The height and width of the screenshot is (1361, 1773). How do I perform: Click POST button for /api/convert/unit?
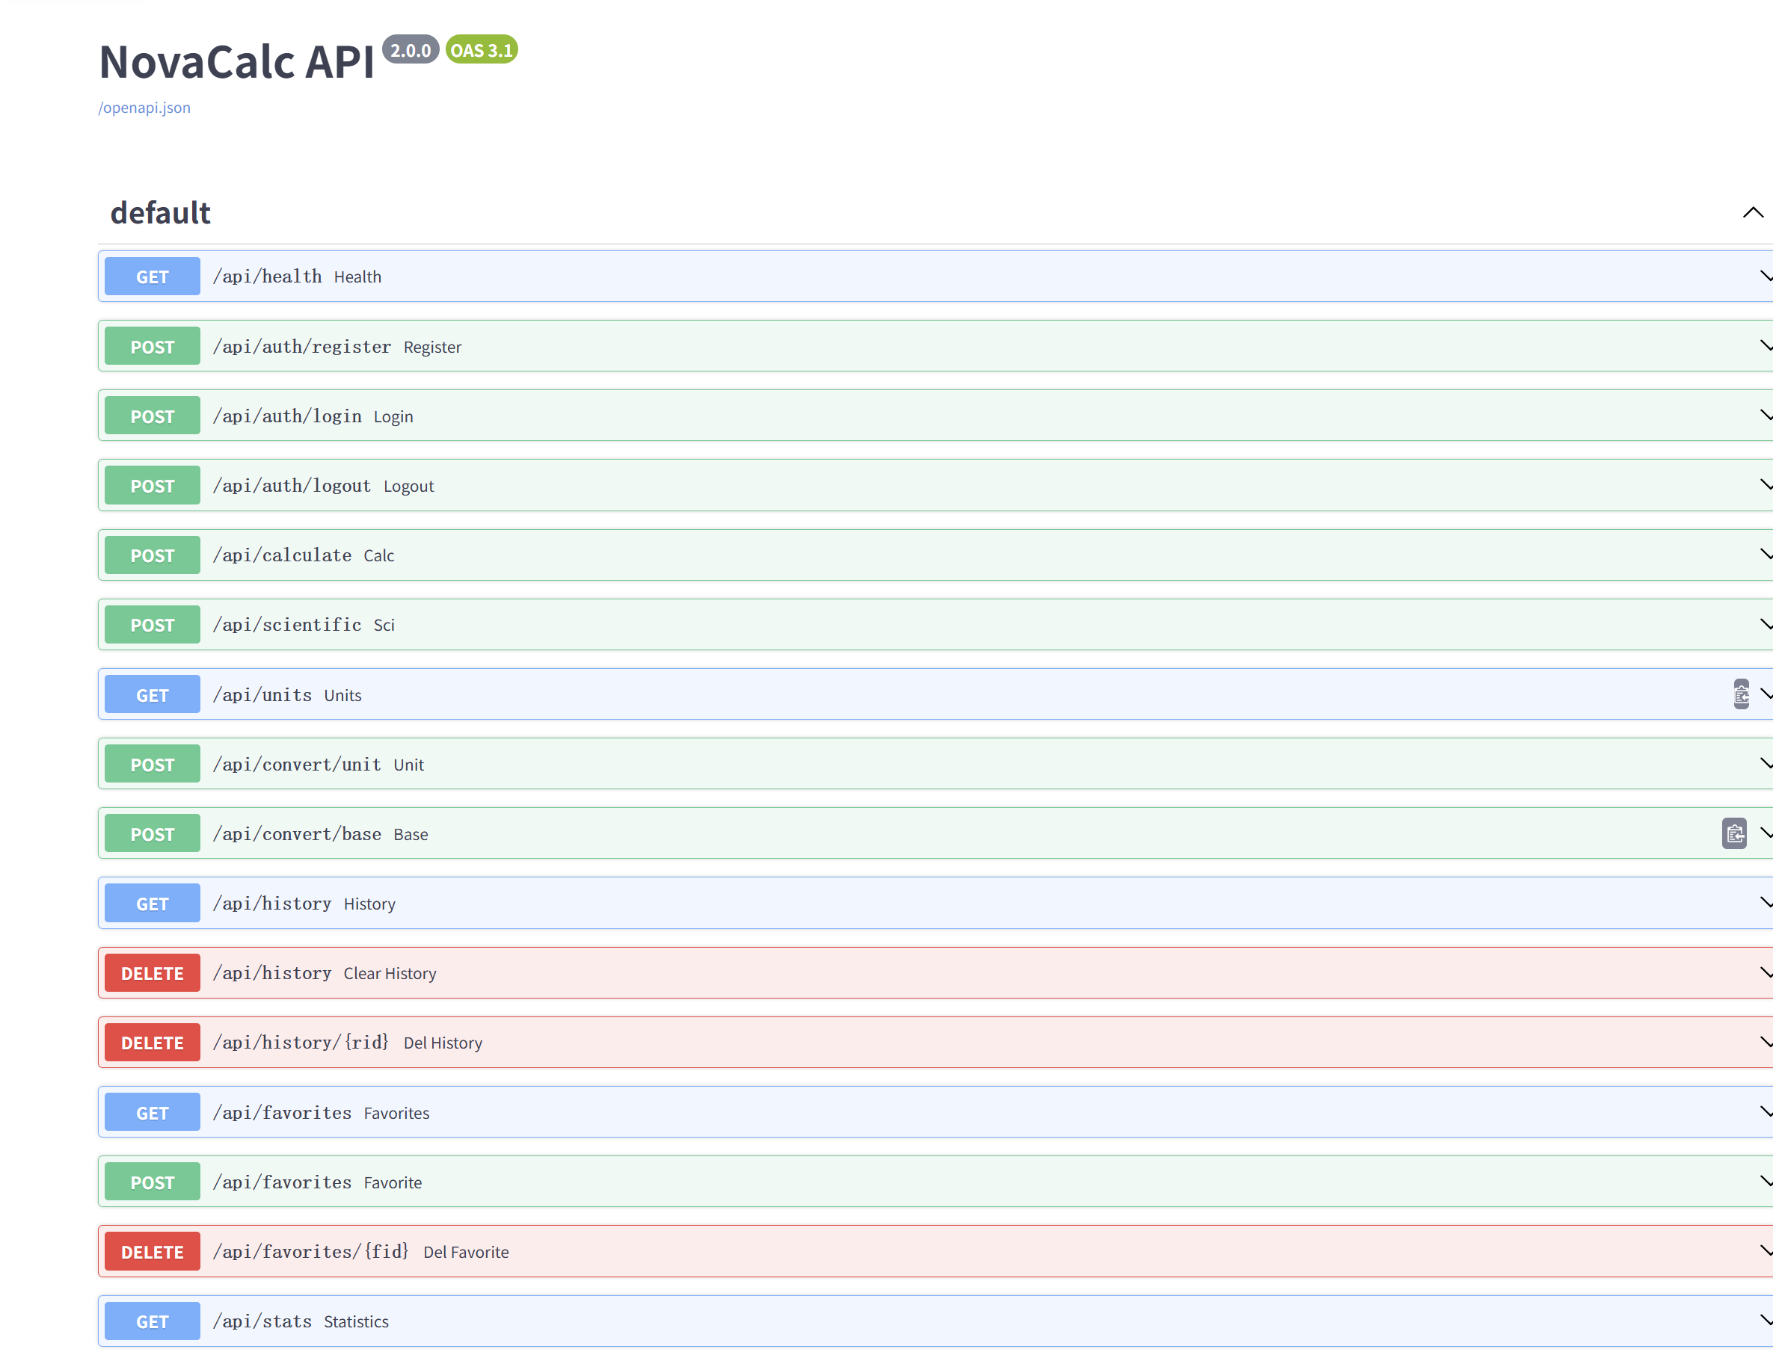point(153,764)
